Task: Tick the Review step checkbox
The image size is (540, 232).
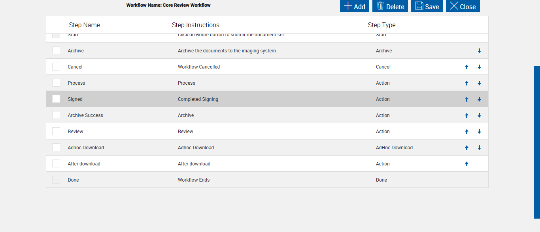Action: (x=56, y=131)
